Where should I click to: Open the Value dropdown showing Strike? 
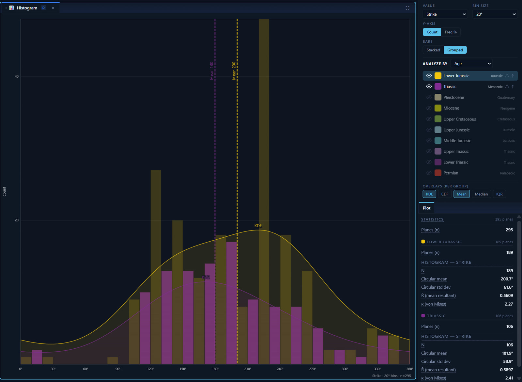point(445,14)
